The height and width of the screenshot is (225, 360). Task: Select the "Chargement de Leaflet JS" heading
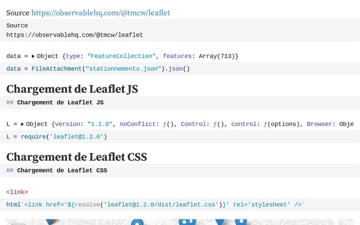72,89
